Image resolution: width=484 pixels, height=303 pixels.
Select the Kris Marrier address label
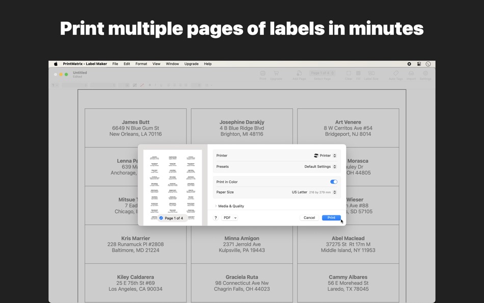tap(136, 244)
